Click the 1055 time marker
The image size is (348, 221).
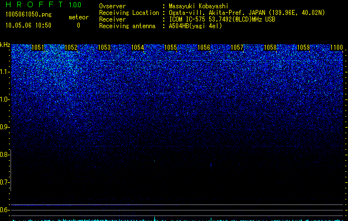tap(170, 48)
